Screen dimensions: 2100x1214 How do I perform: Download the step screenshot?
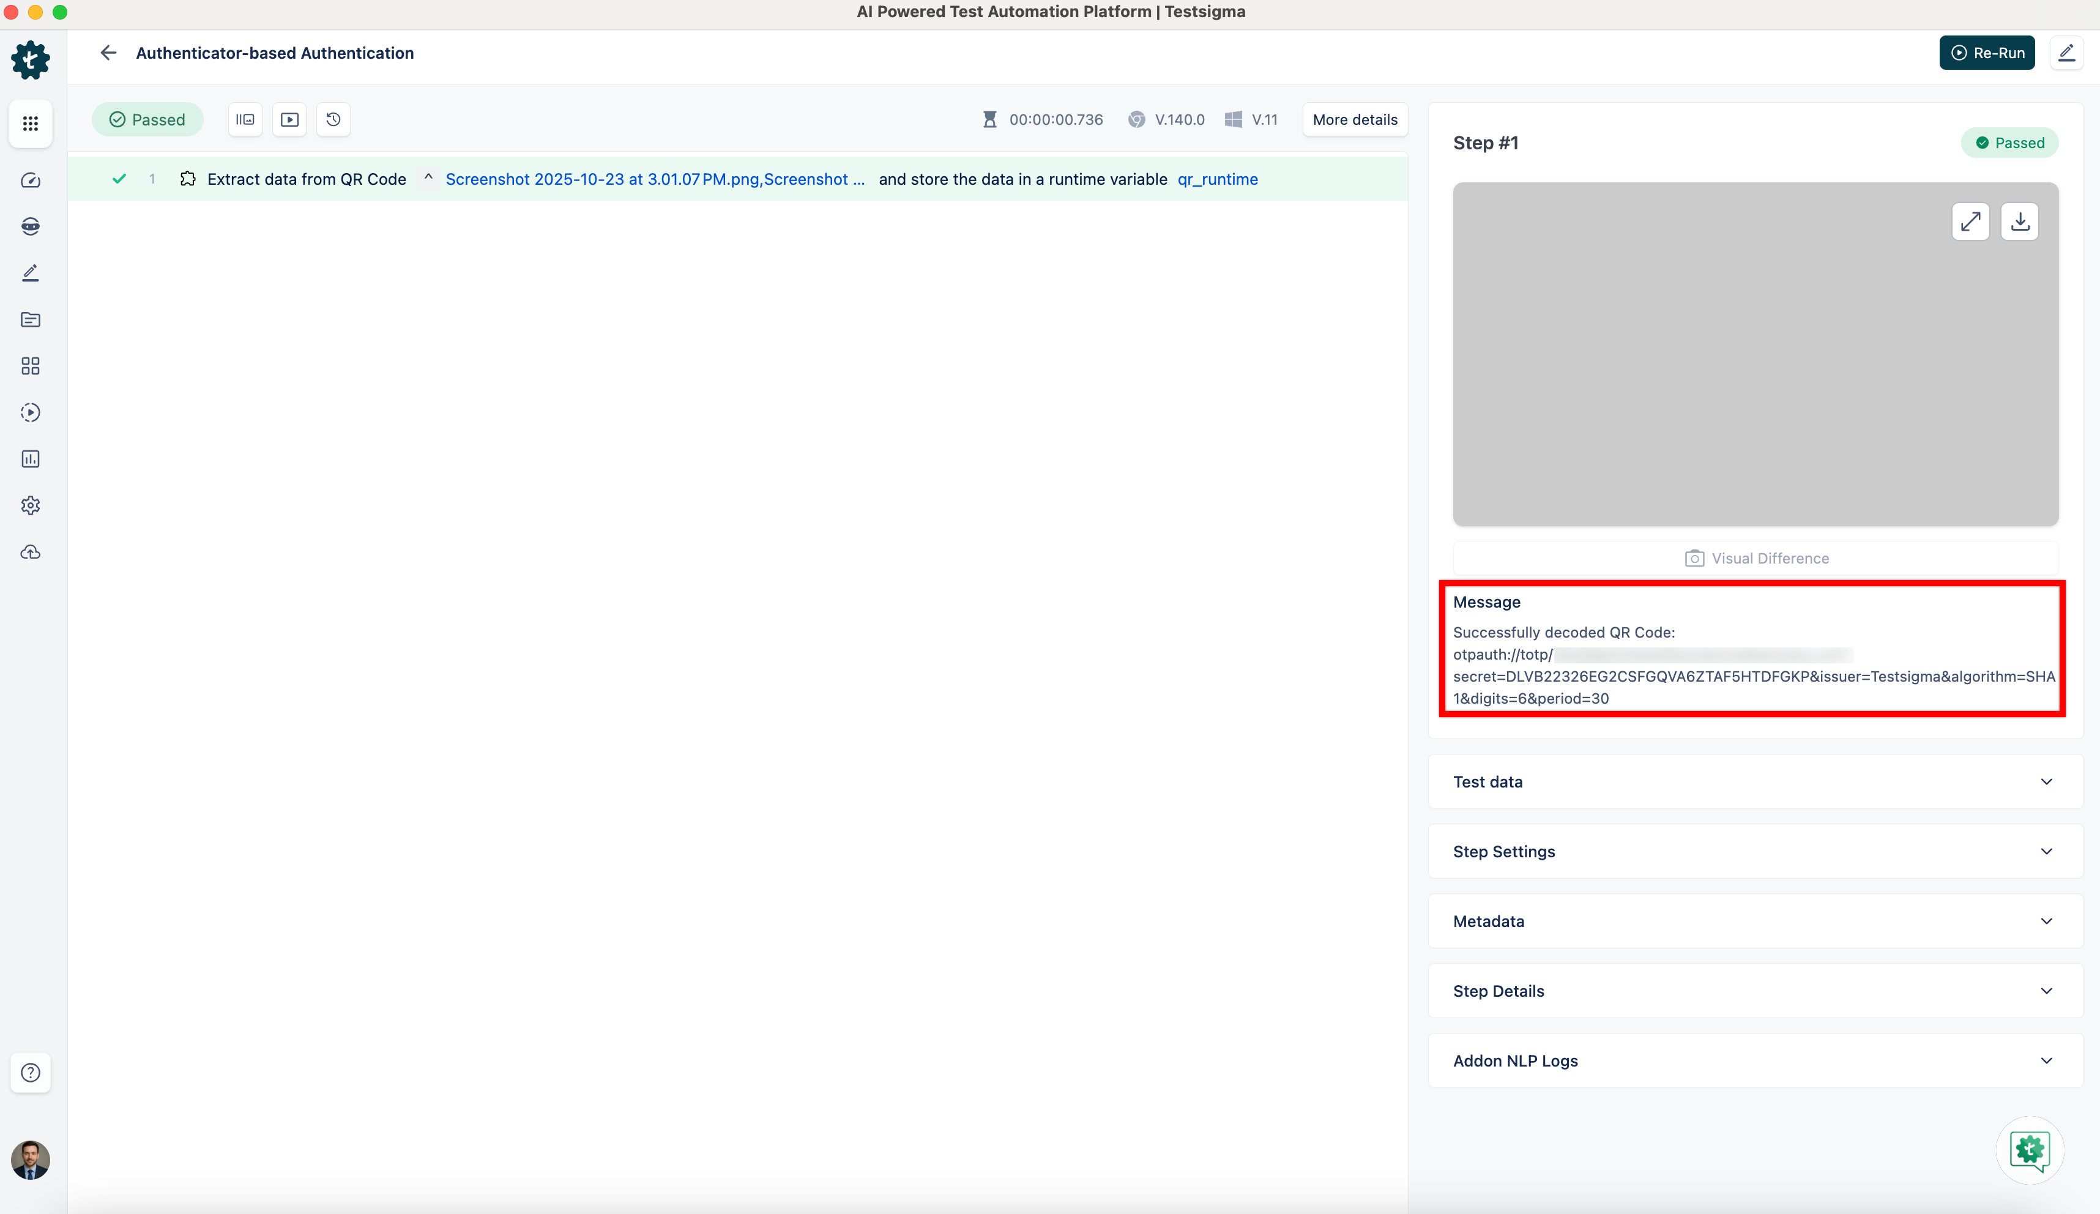(2019, 222)
